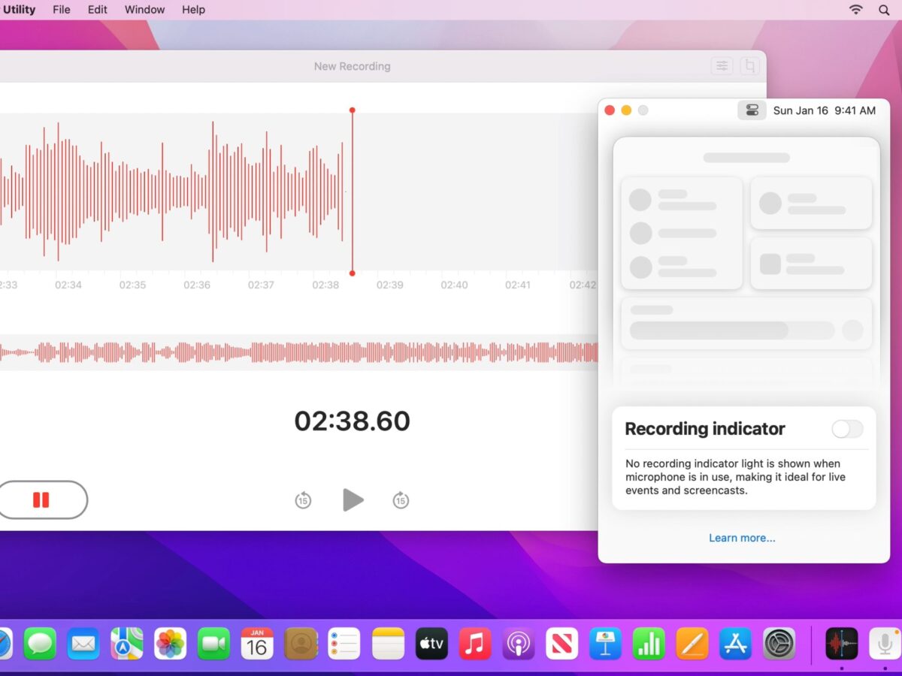Open the File menu
902x676 pixels.
62,10
